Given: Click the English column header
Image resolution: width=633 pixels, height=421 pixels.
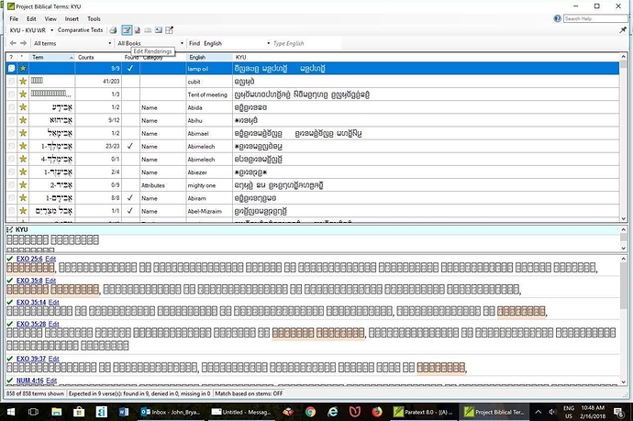Looking at the screenshot, I should [209, 57].
